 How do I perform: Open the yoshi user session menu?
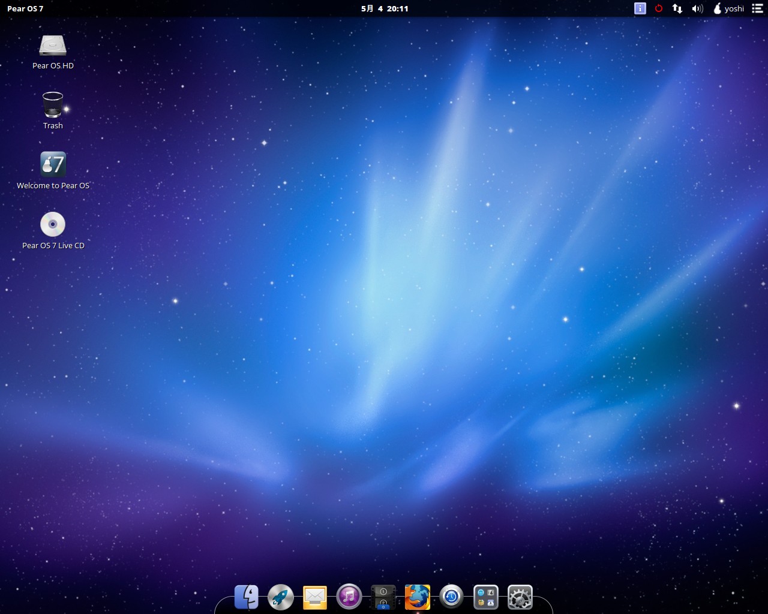pyautogui.click(x=728, y=8)
